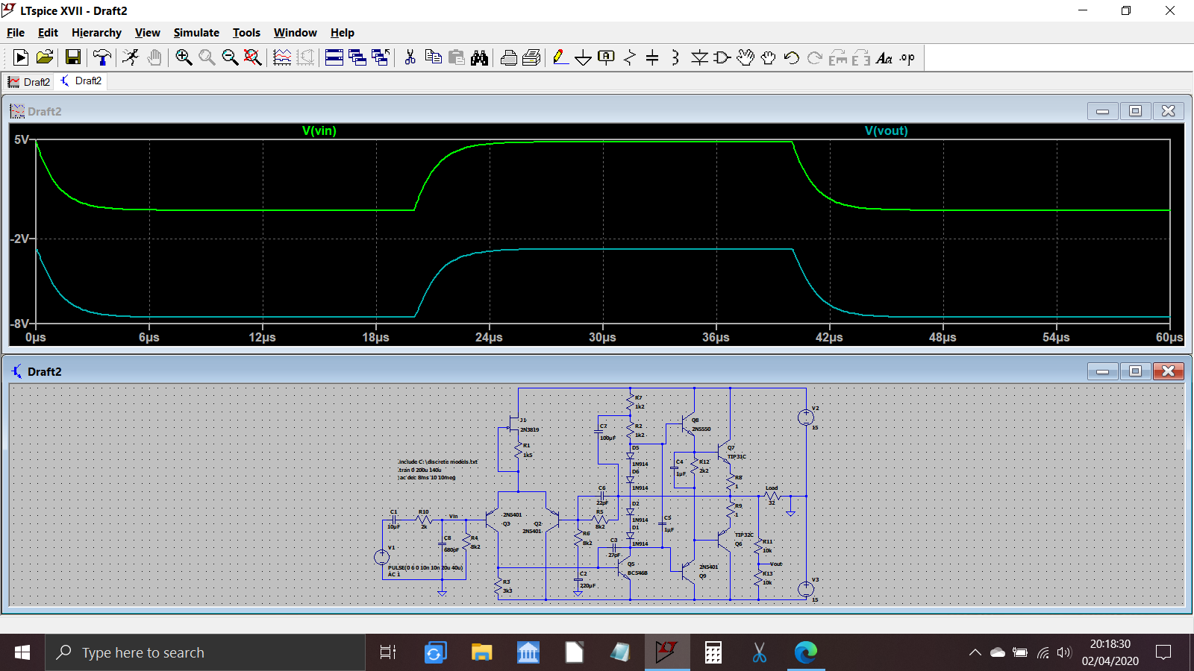
Task: Click the -2V vertical axis label
Action: pyautogui.click(x=21, y=239)
